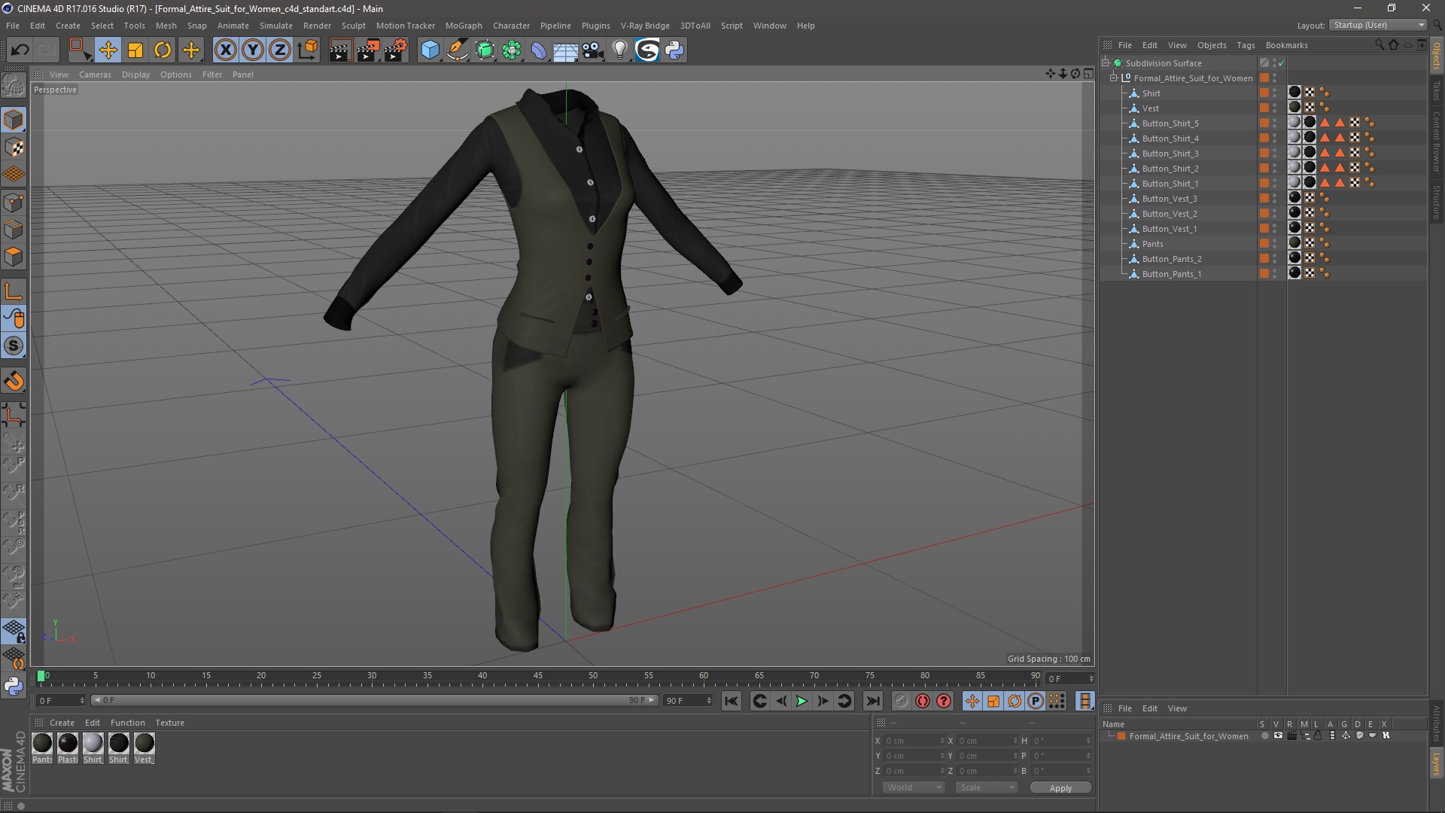This screenshot has width=1445, height=813.
Task: Add a Cube primitive object
Action: point(430,50)
